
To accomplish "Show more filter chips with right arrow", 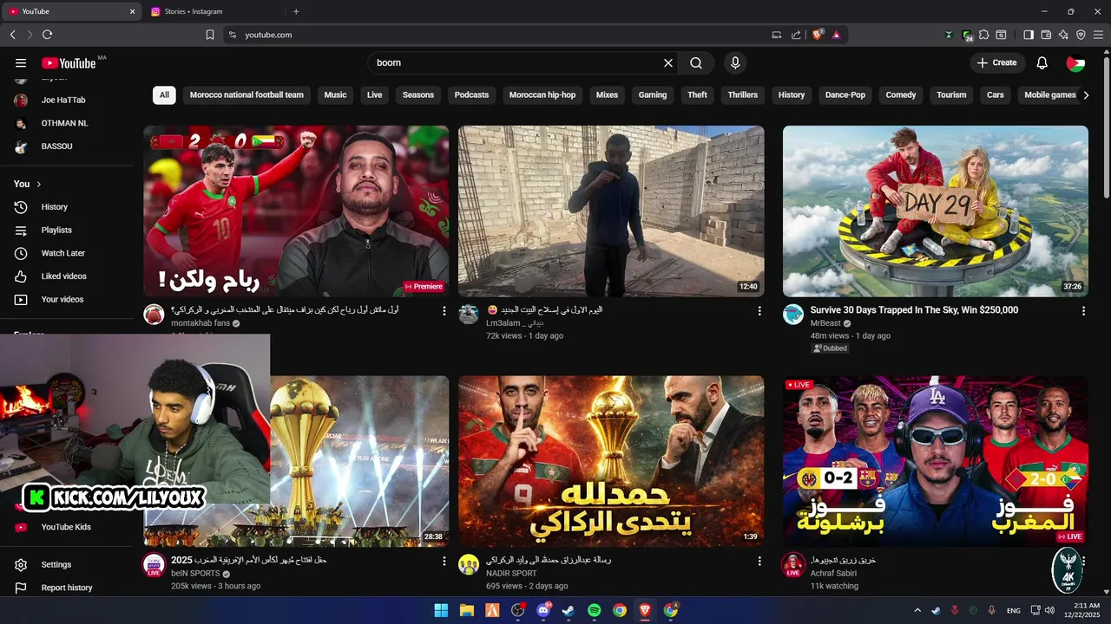I will 1086,95.
